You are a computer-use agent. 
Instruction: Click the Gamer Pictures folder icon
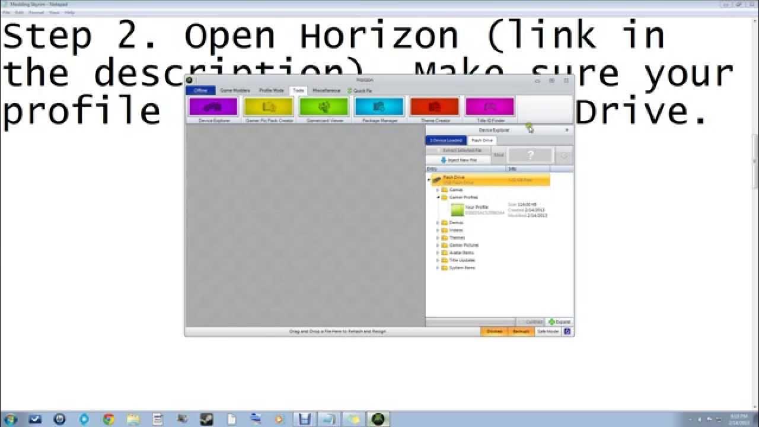(x=444, y=245)
